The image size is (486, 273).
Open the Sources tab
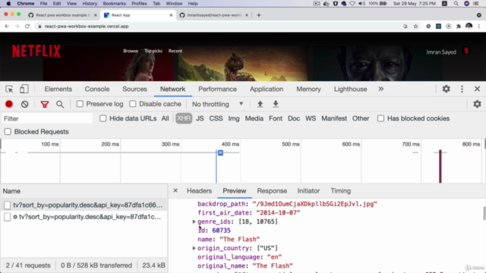click(x=134, y=89)
